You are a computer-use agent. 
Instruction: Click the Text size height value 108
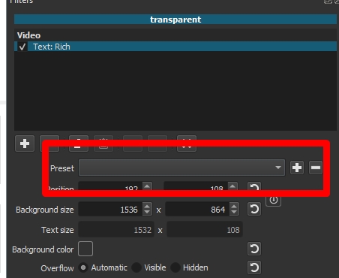point(205,229)
